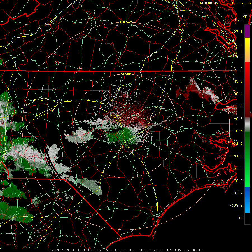This screenshot has width=252, height=252.
Task: Click the TH threshold label
Action: tap(241, 218)
